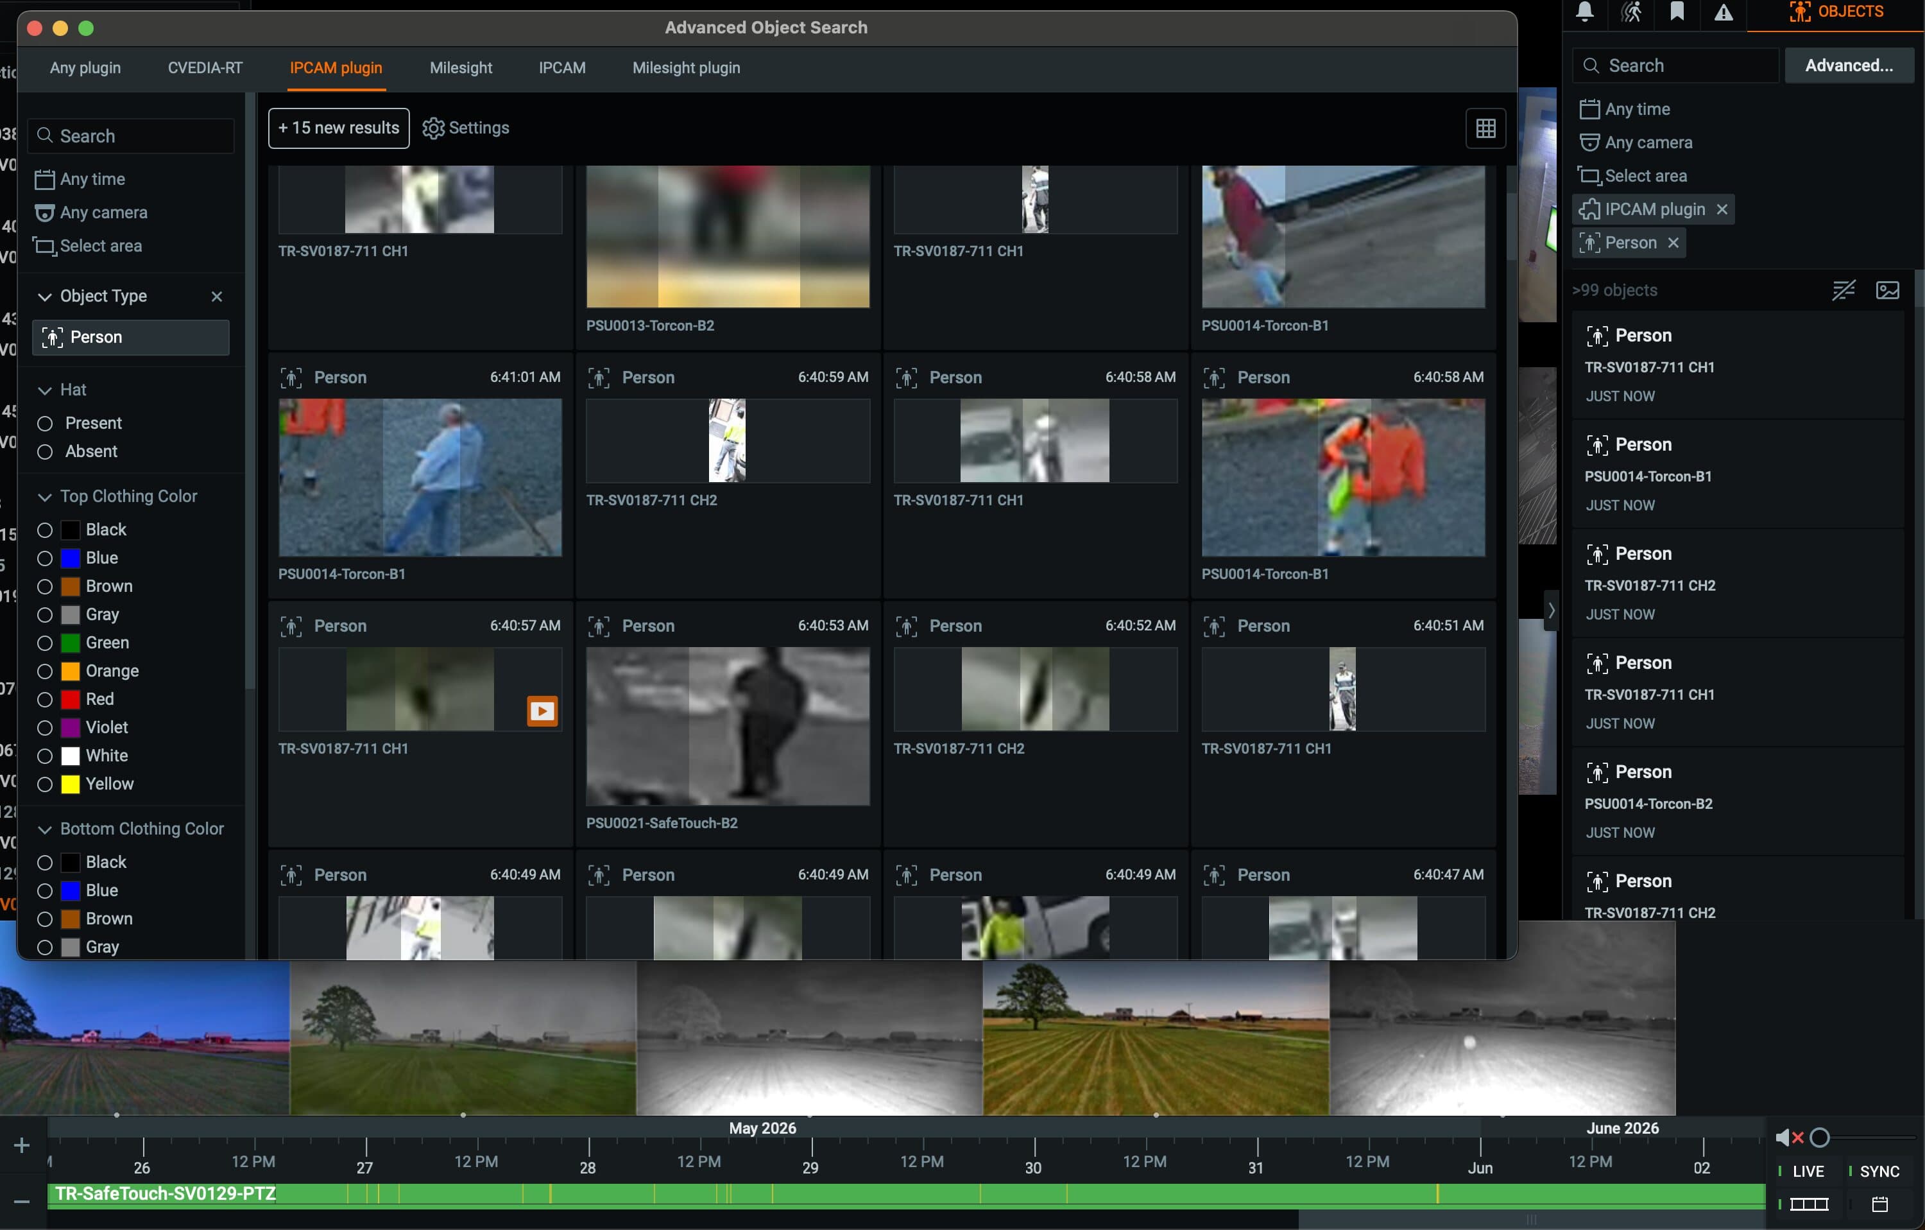1925x1230 pixels.
Task: Collapse the Bottom Clothing Color section
Action: [x=45, y=829]
